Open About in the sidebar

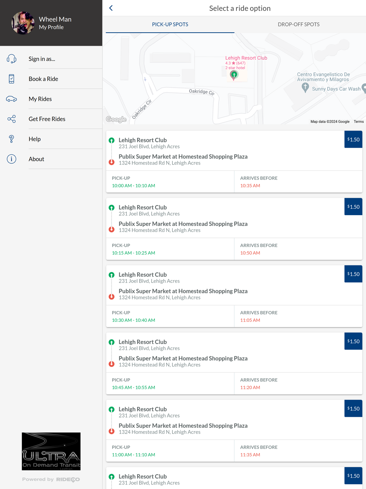pyautogui.click(x=51, y=159)
